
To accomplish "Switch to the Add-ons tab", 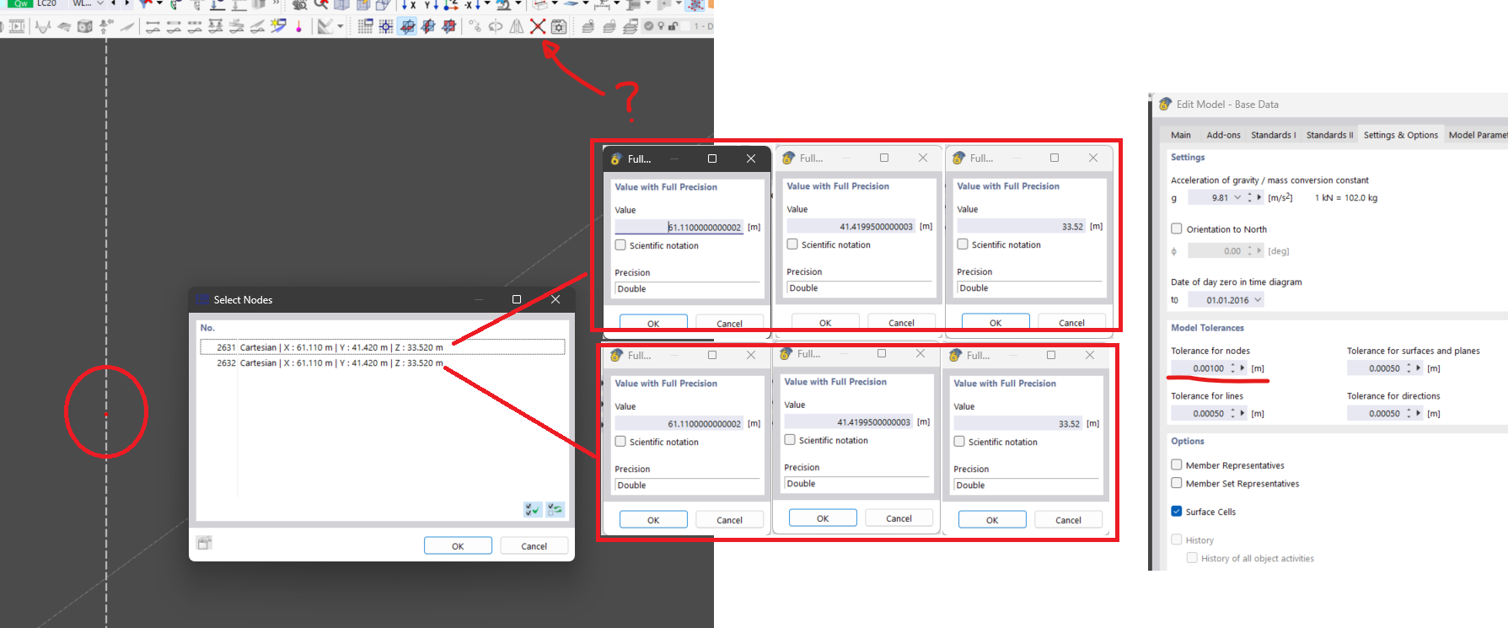I will (x=1223, y=135).
